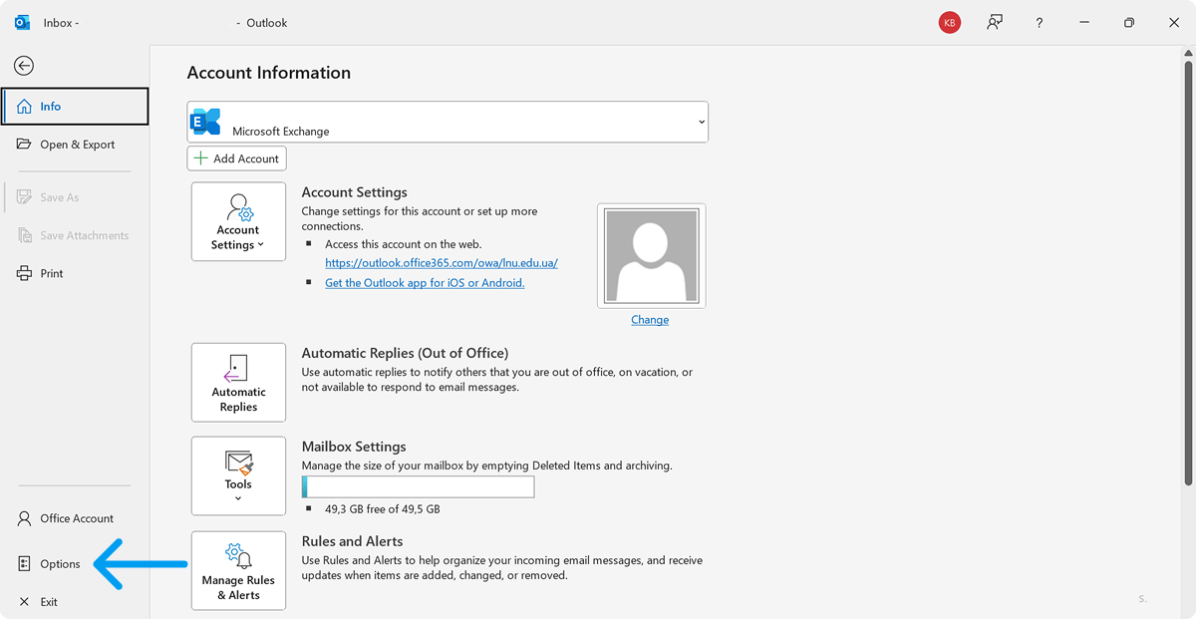Click Exit in the sidebar
1196x619 pixels.
coord(48,602)
